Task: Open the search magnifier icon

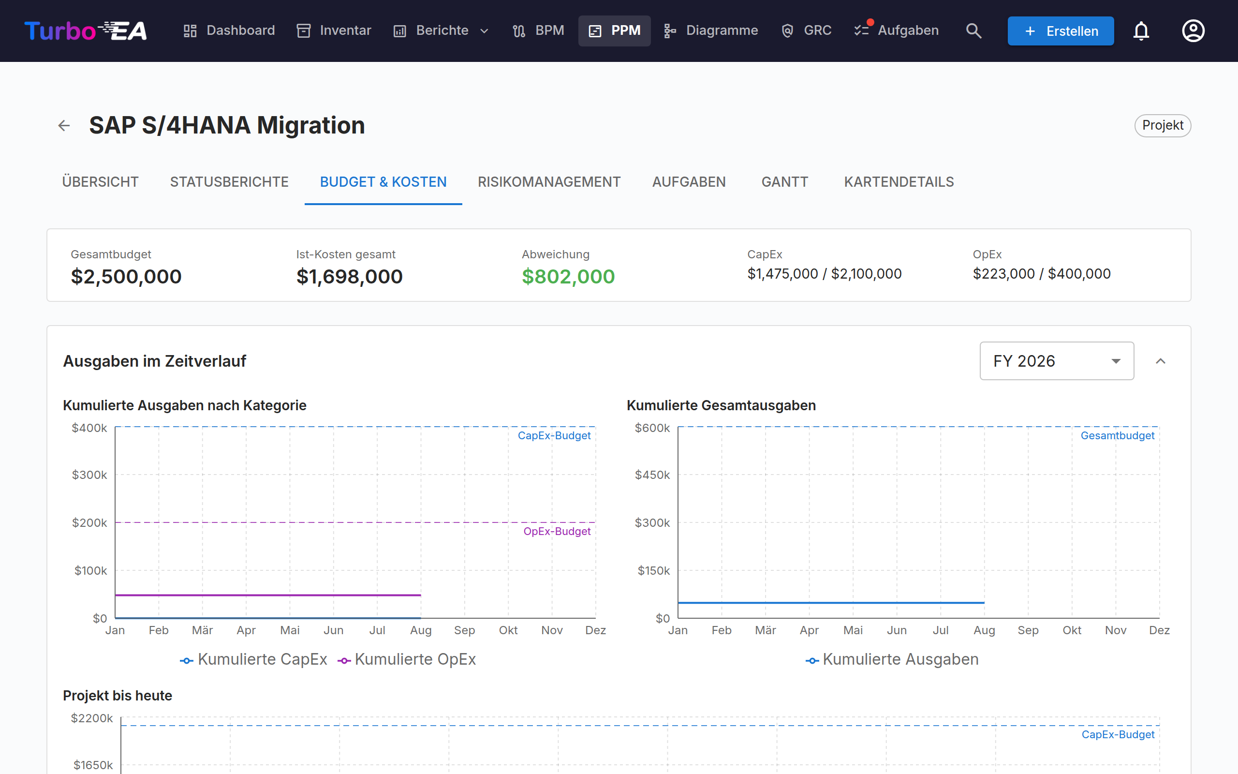Action: (x=973, y=30)
